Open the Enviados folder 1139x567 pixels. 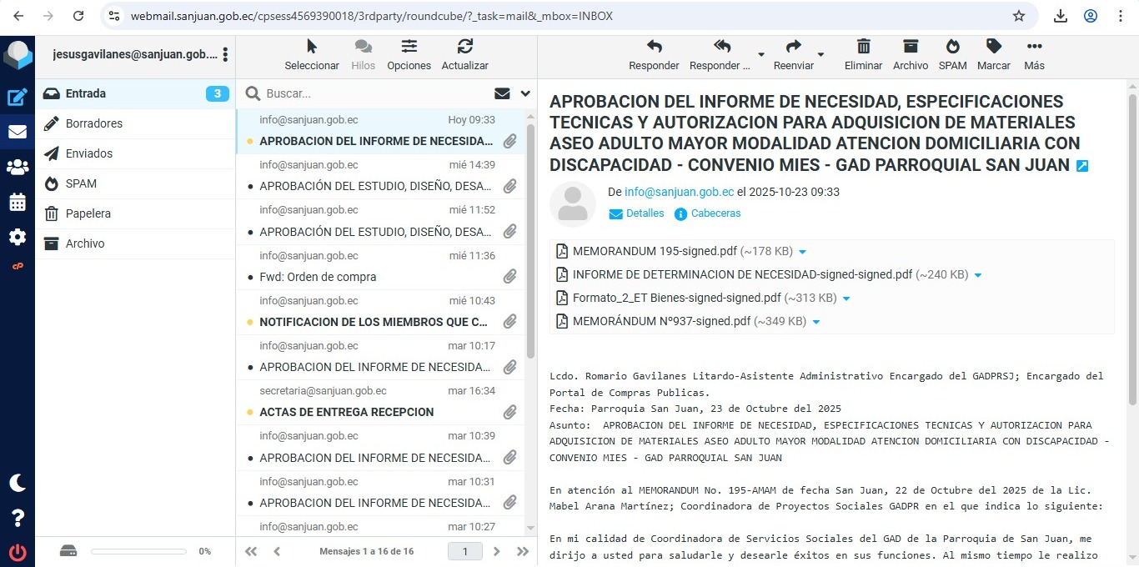(89, 153)
